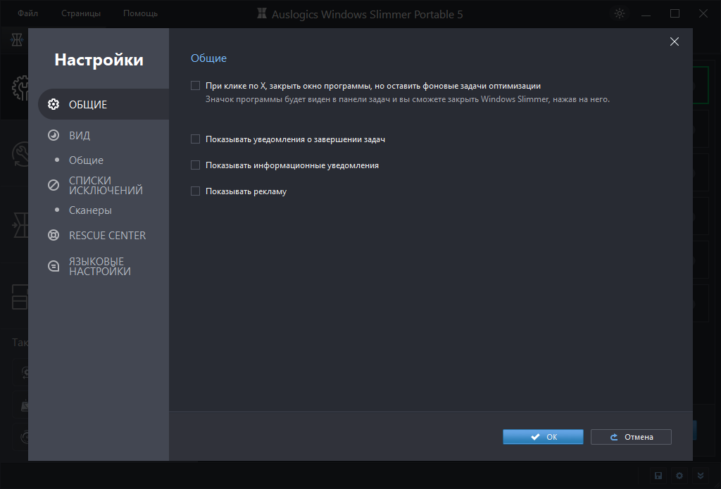Click the Rescue Center lifebuoy icon
This screenshot has width=721, height=489.
(x=53, y=236)
